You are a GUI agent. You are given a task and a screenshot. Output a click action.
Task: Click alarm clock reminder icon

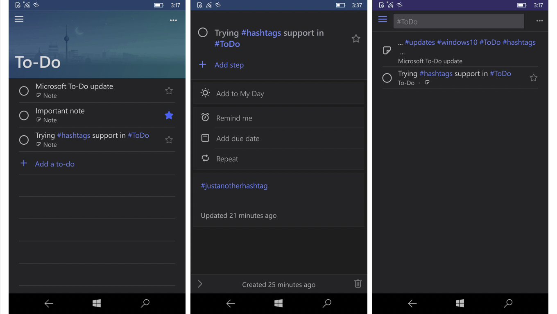point(205,117)
